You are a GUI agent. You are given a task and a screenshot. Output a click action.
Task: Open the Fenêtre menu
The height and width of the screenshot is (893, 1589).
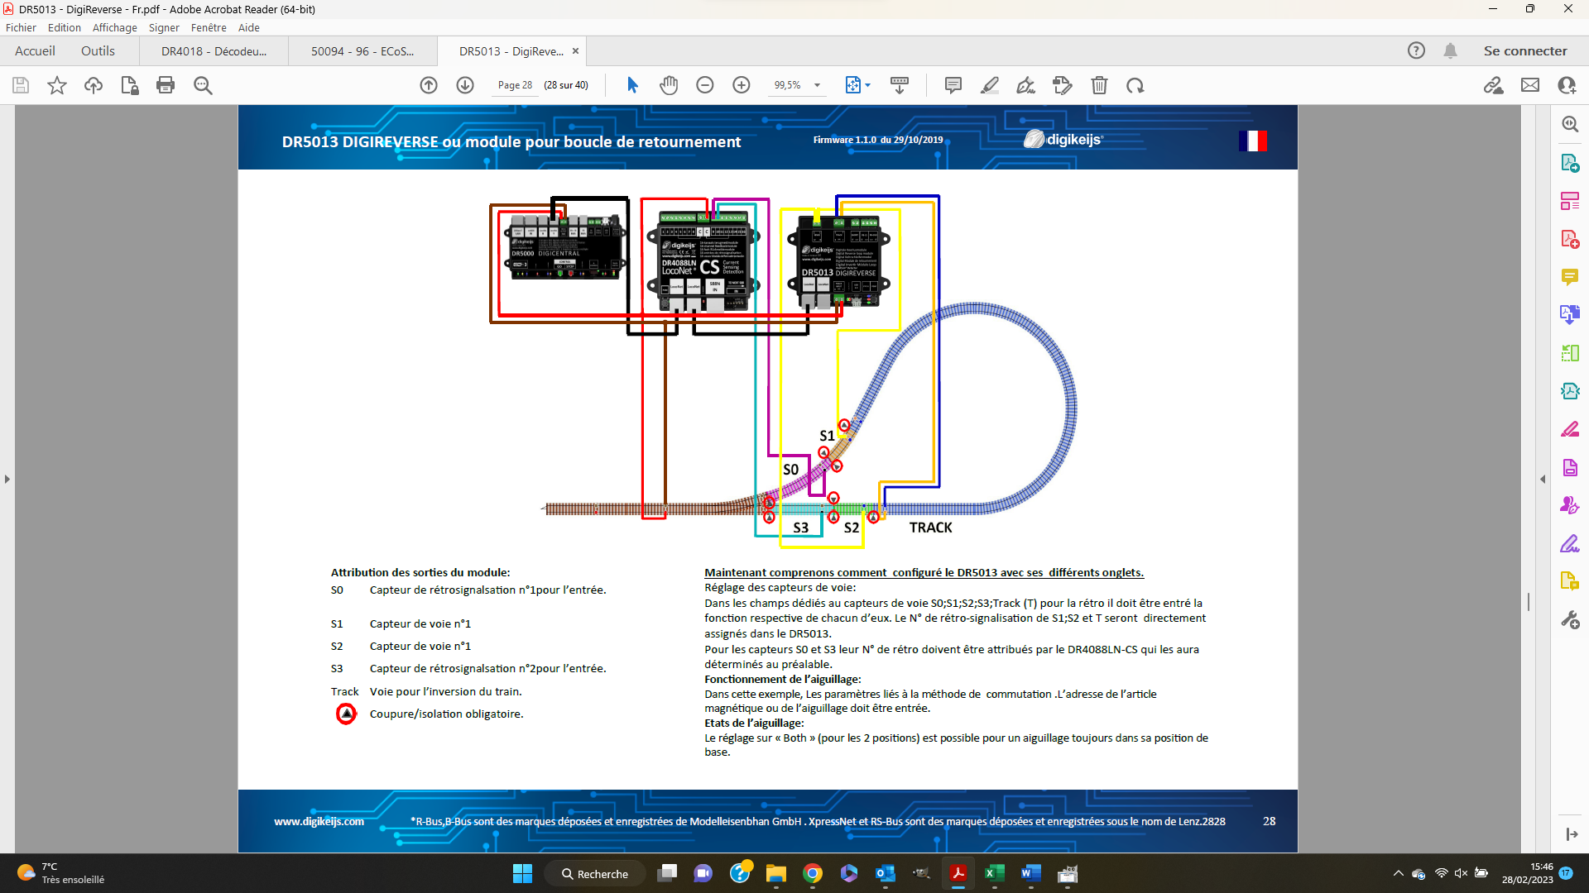pos(209,27)
